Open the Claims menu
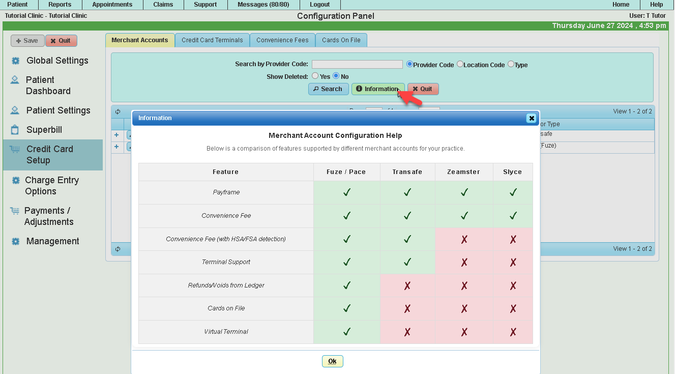Screen dimensions: 675x374 click(x=163, y=5)
